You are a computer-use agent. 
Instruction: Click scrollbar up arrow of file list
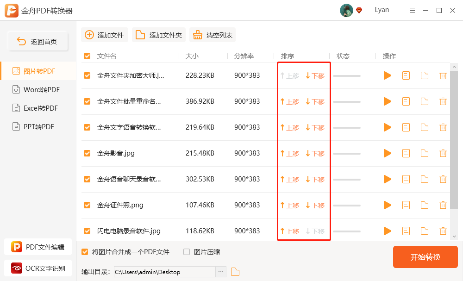coord(455,67)
